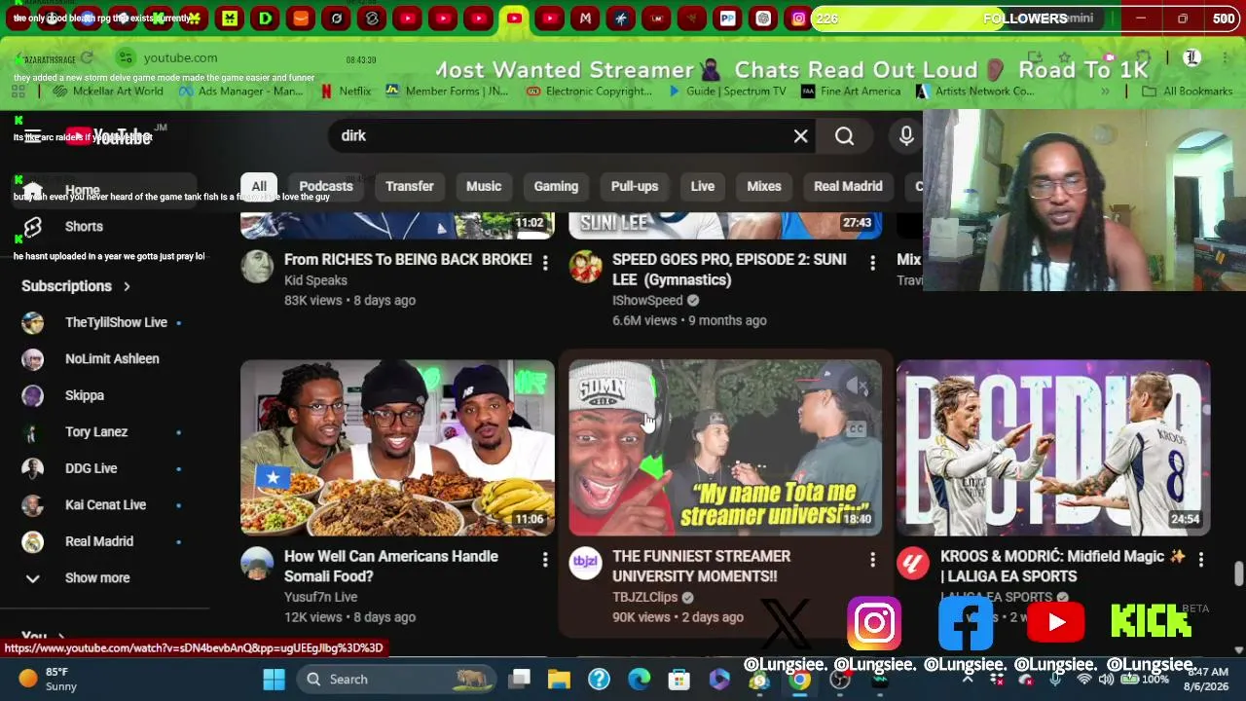Select the All filter chip
Screen dimensions: 1246x701
259,186
